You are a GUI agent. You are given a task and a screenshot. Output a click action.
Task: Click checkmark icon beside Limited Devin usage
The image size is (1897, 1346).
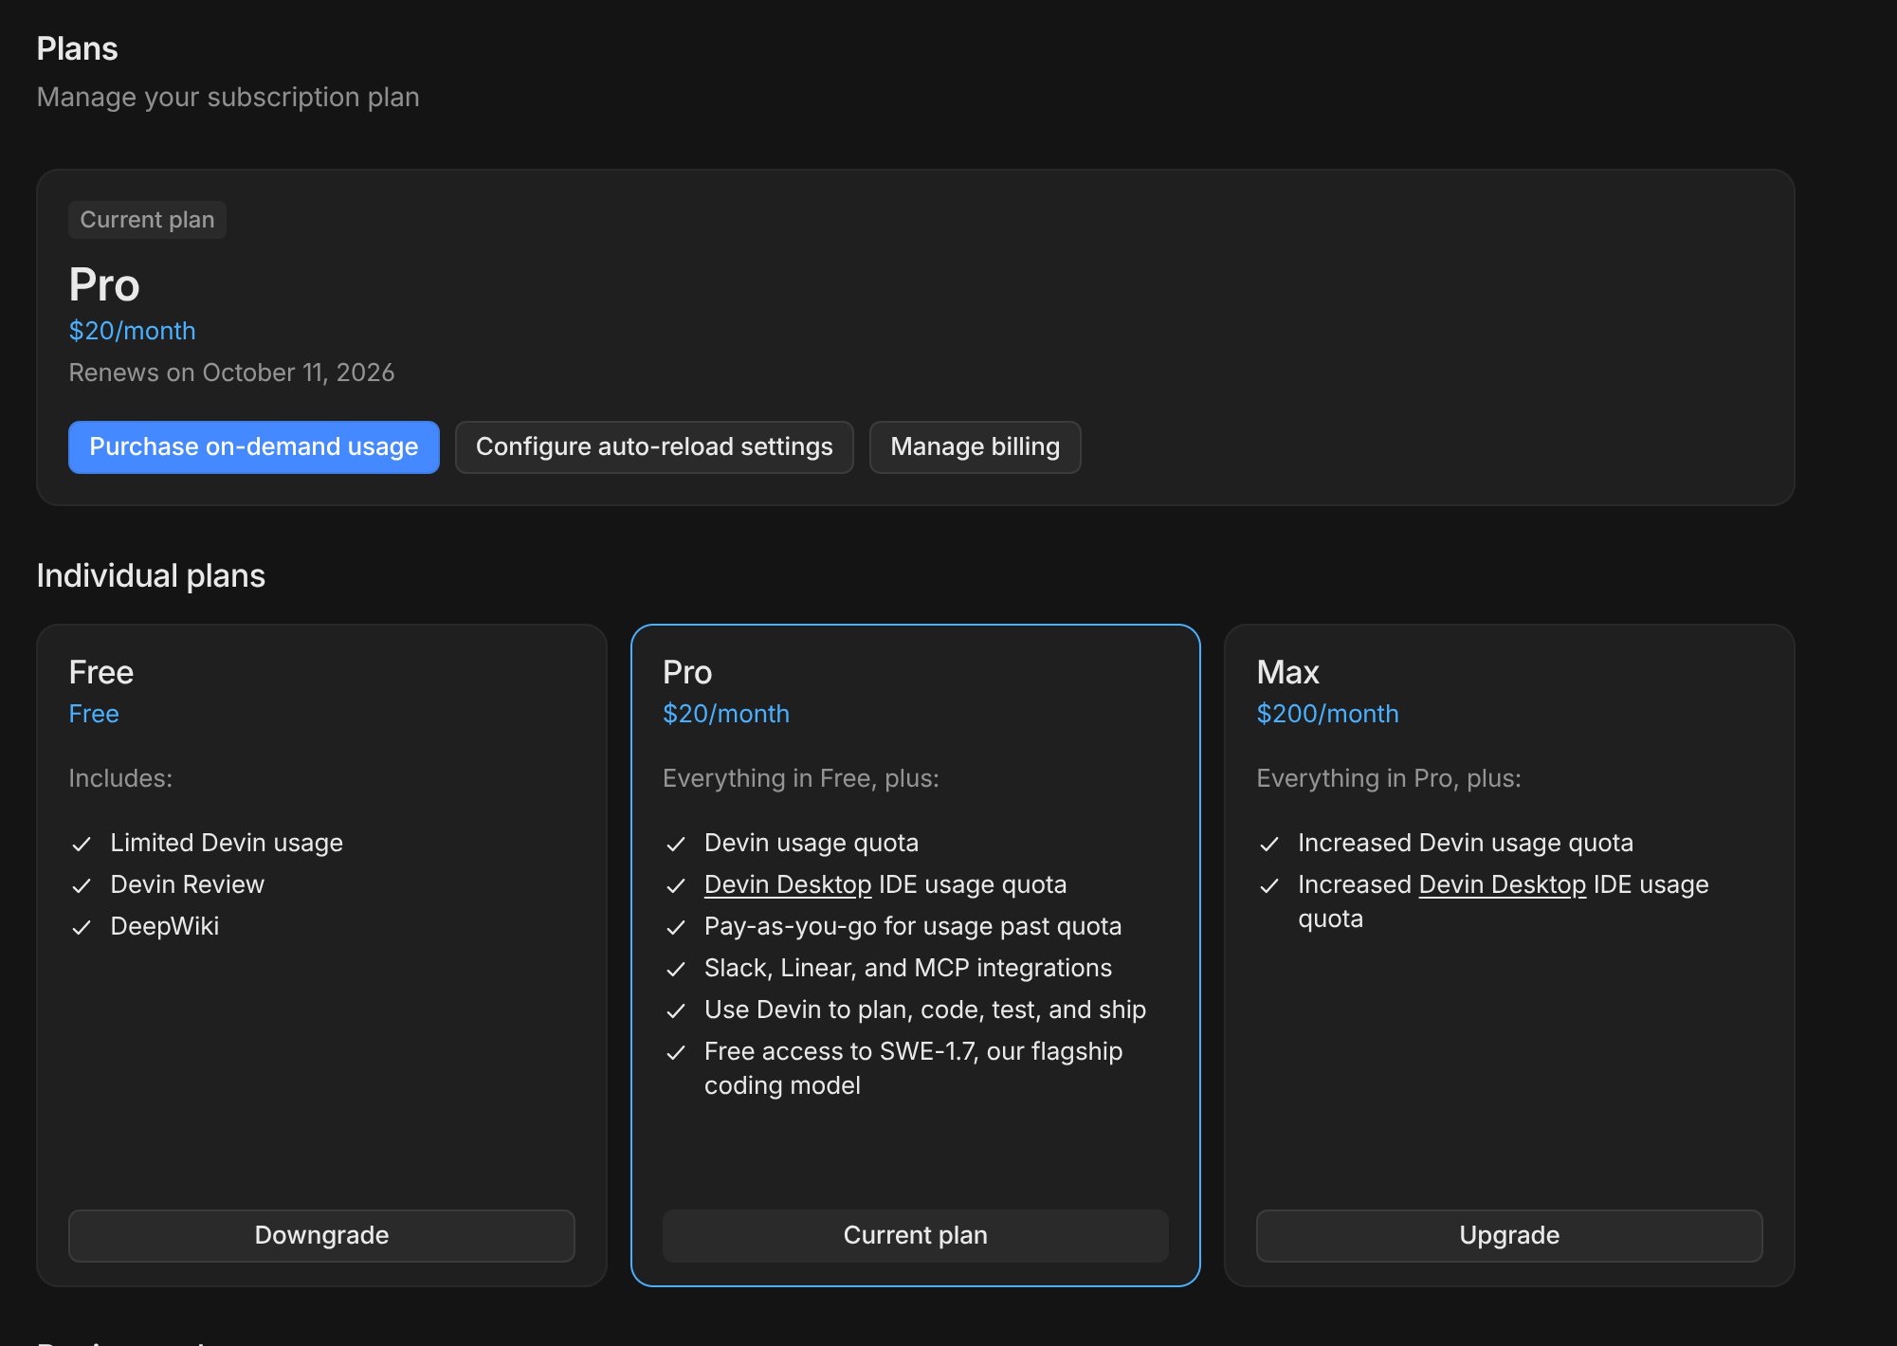click(x=82, y=844)
